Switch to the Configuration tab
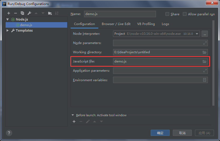220x141 pixels. pos(85,24)
